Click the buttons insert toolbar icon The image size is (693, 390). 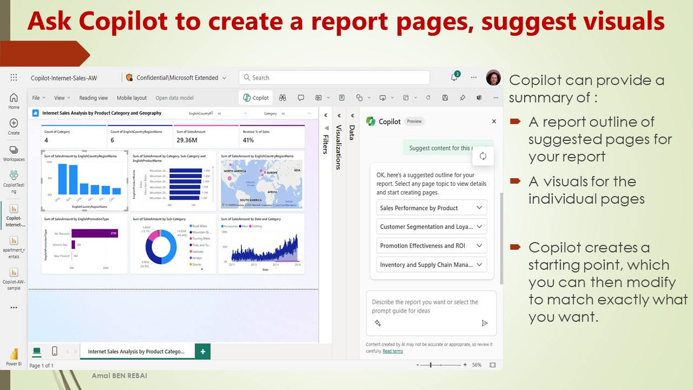click(x=383, y=97)
